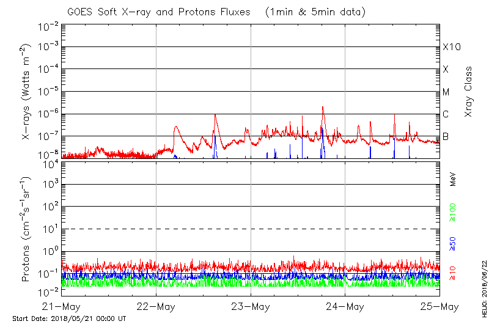Click the plot title 'GOES Soft X-ray and Protons Fluxes'

pyautogui.click(x=165, y=12)
